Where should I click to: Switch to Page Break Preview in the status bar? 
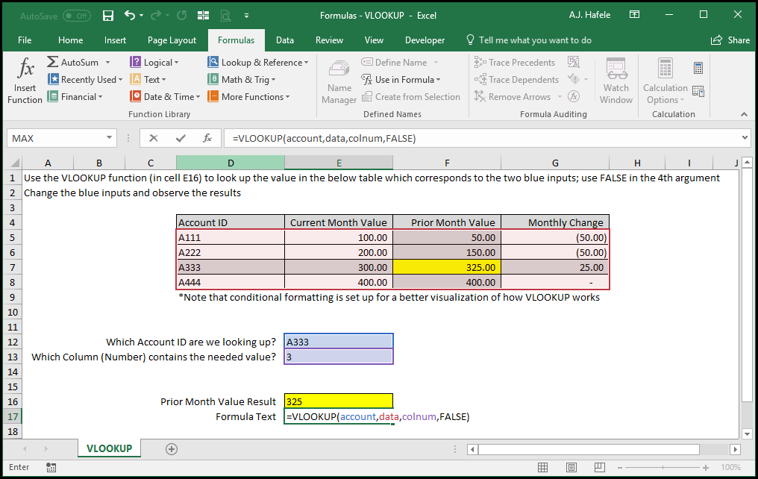click(x=599, y=467)
